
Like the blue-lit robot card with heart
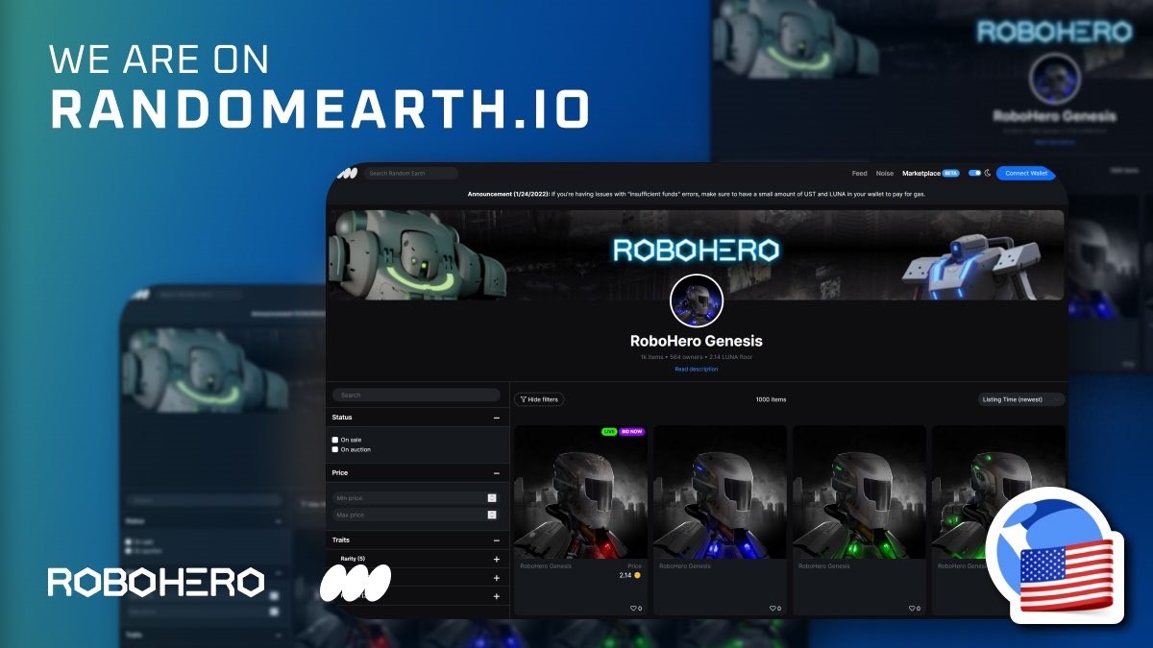coord(774,609)
